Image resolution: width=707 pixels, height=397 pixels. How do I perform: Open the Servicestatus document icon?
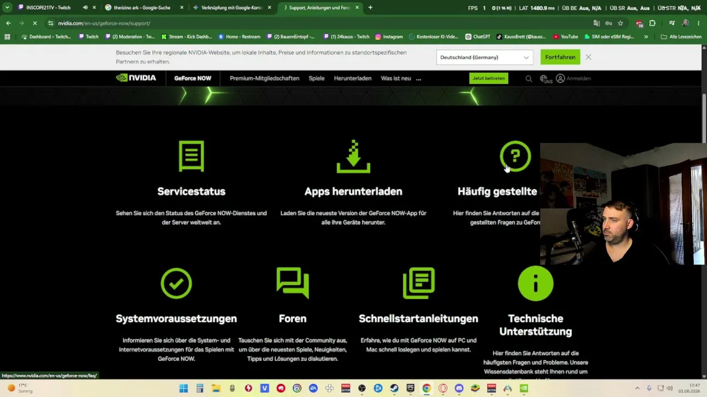tap(191, 156)
